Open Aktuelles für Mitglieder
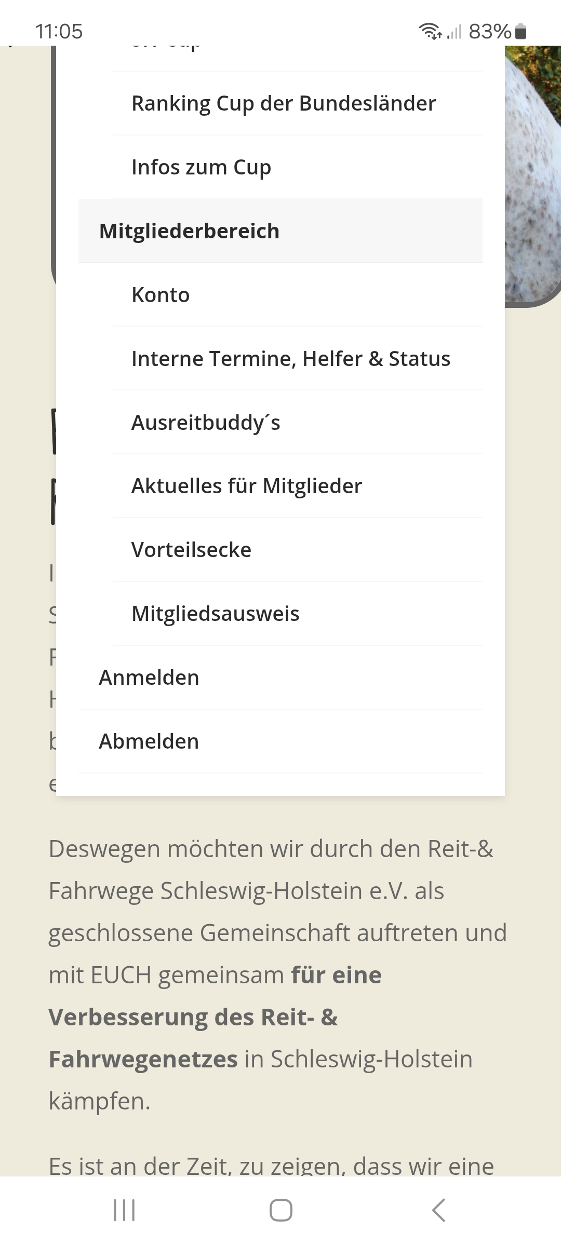 pyautogui.click(x=247, y=486)
